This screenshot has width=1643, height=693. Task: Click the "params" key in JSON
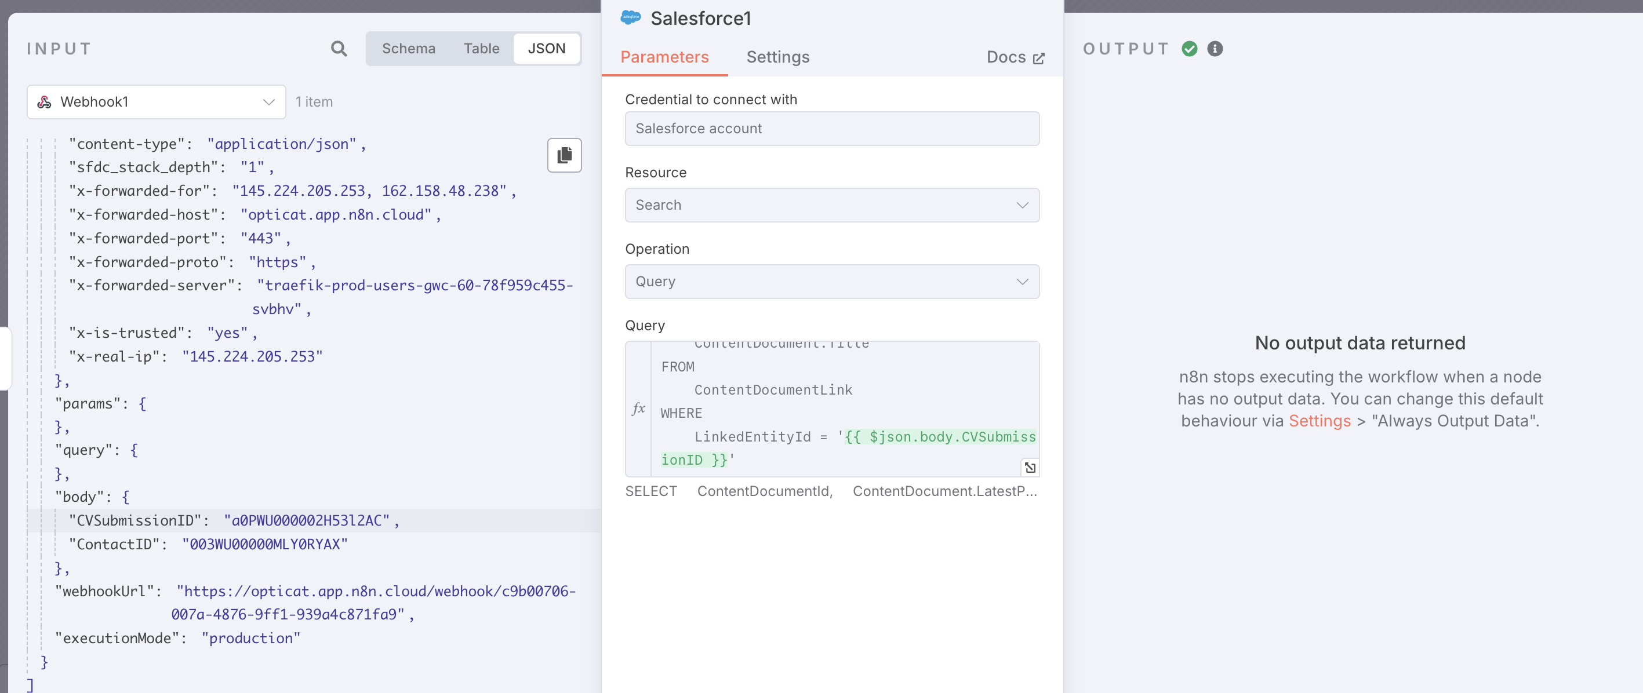88,403
